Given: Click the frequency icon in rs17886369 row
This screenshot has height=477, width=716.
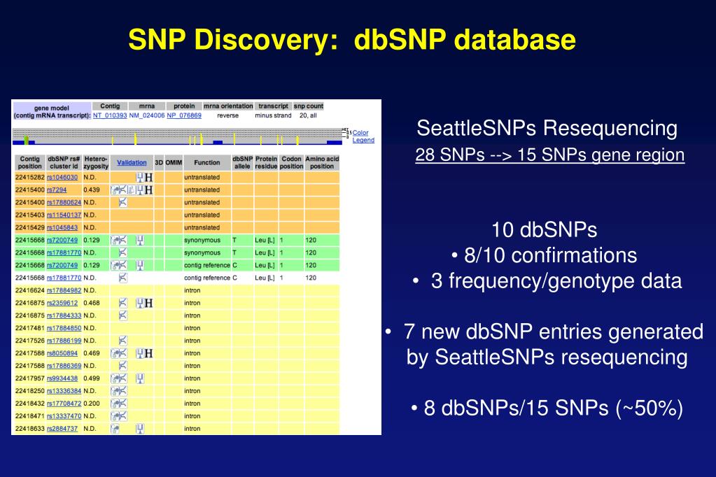Looking at the screenshot, I should [x=123, y=366].
